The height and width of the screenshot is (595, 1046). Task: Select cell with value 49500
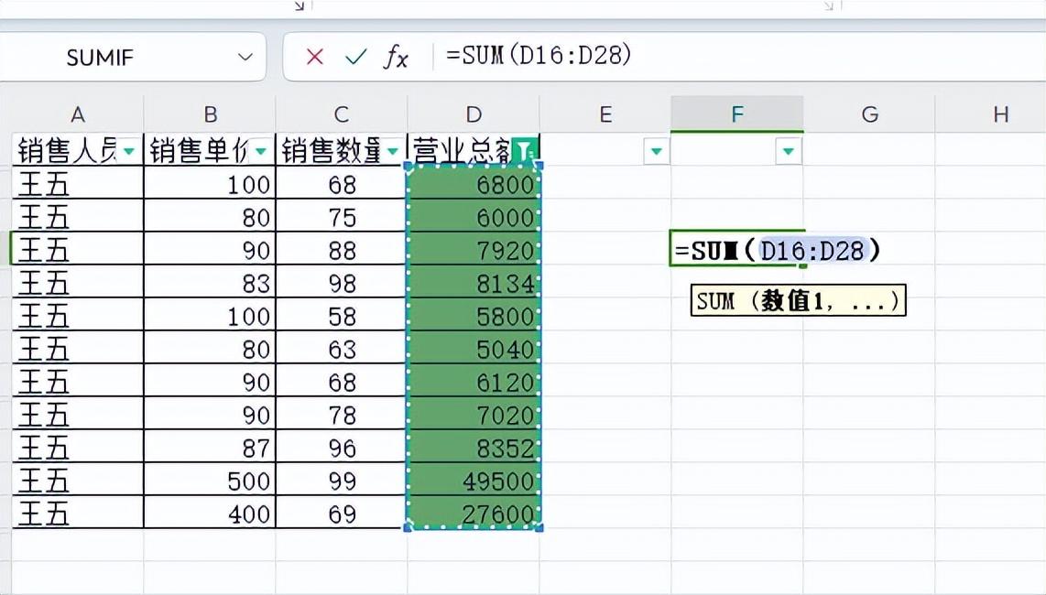(474, 481)
